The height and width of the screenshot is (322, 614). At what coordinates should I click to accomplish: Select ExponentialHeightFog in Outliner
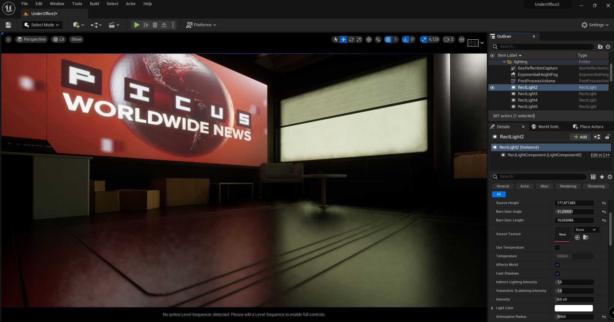(537, 75)
